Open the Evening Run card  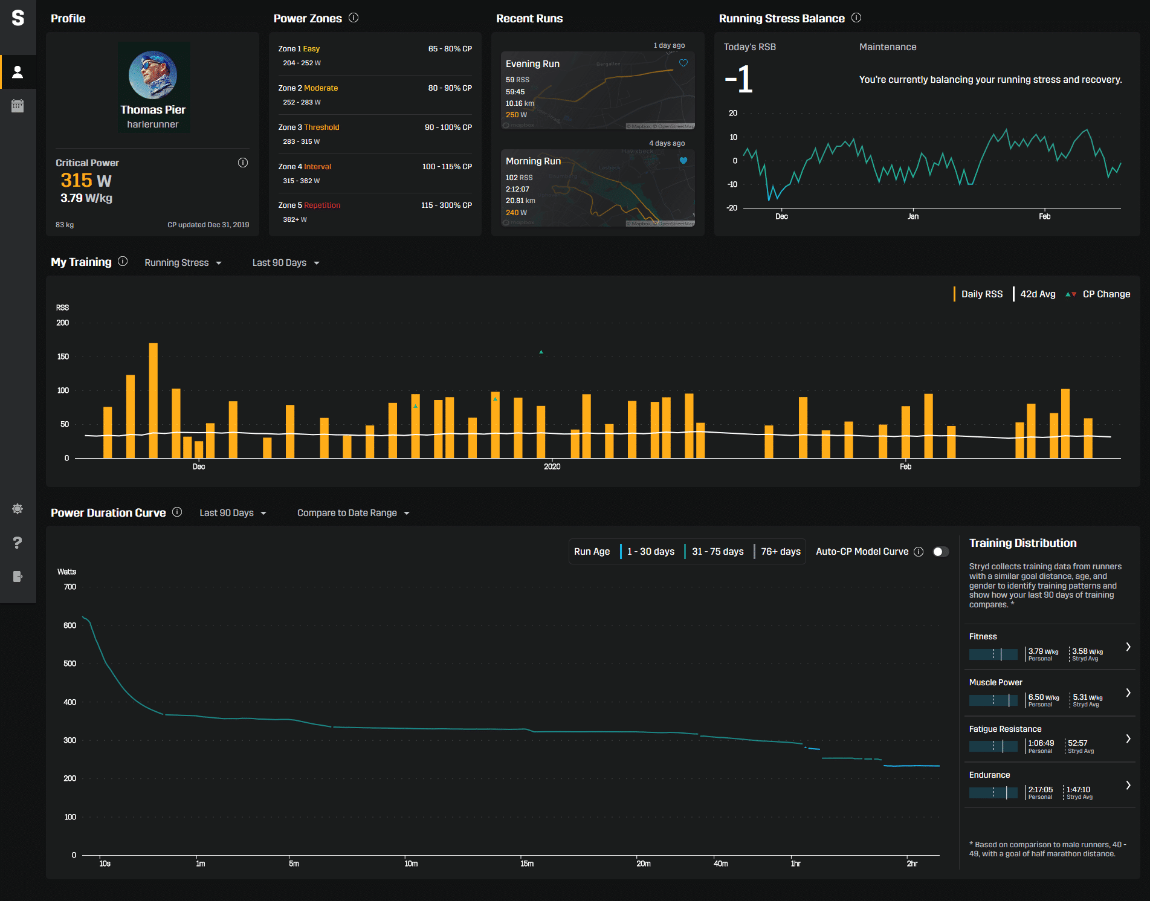(598, 90)
